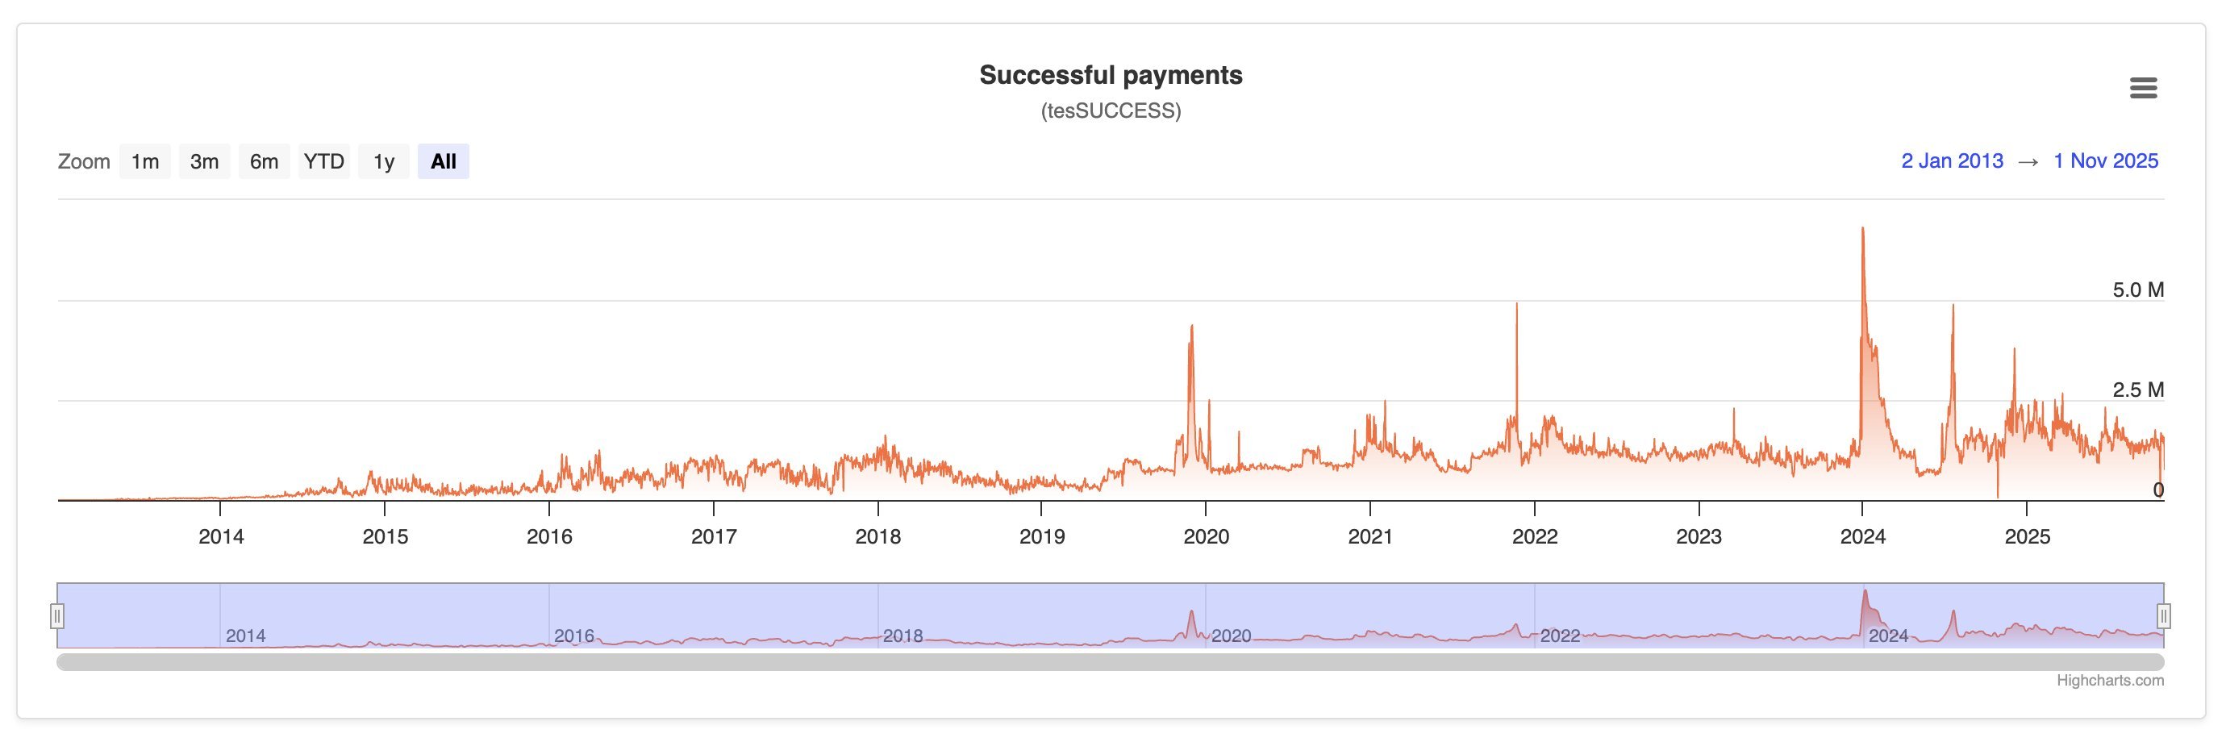Image resolution: width=2226 pixels, height=742 pixels.
Task: Open the chart context menu hamburger icon
Action: [x=2143, y=87]
